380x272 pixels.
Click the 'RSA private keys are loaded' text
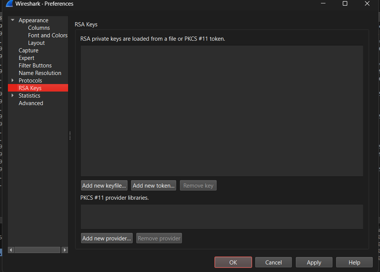tap(153, 39)
